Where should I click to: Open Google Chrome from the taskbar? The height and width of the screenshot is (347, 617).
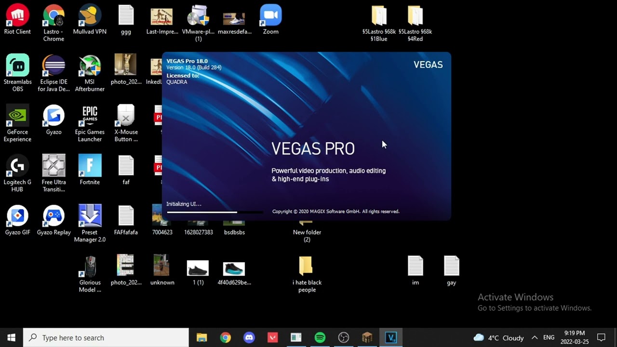(225, 337)
